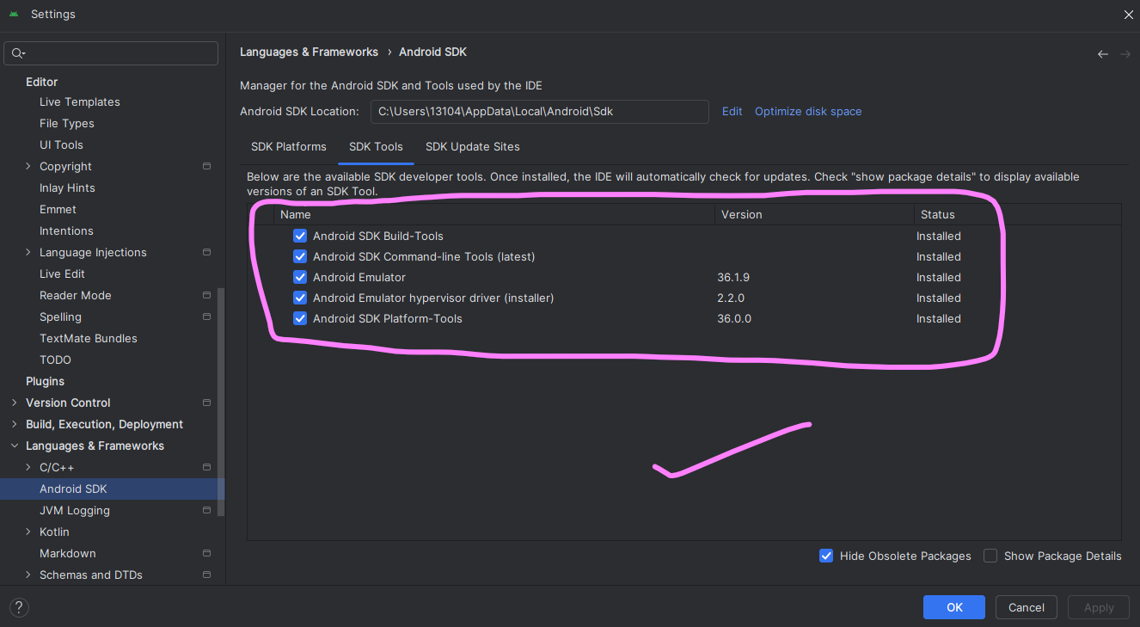Select Intentions in the tree
The height and width of the screenshot is (627, 1140).
click(66, 231)
